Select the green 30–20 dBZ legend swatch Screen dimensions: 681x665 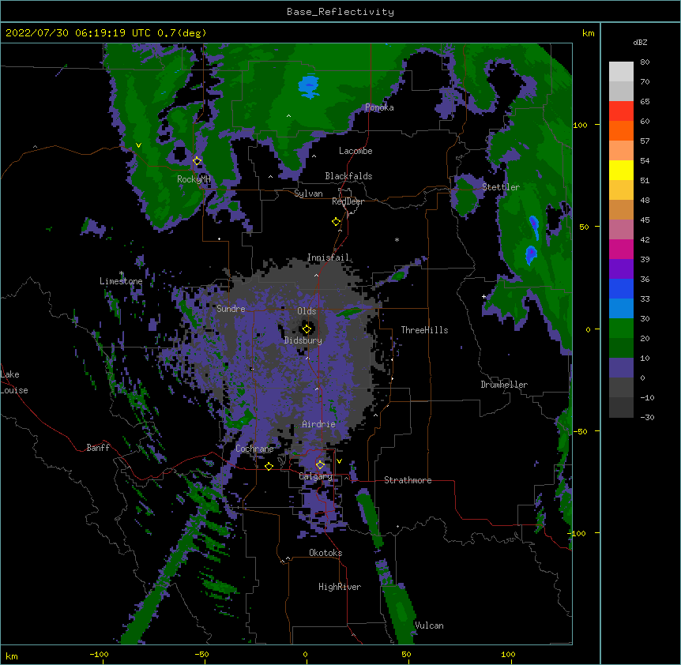pyautogui.click(x=621, y=329)
